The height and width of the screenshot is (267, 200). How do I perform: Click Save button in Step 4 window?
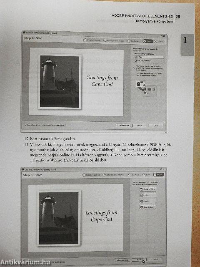tap(140, 126)
